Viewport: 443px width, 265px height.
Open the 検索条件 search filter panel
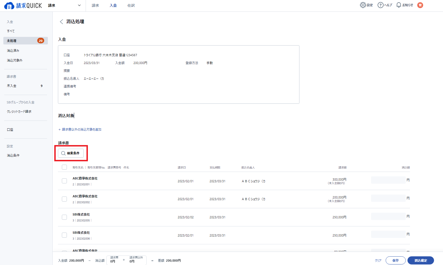pyautogui.click(x=71, y=153)
